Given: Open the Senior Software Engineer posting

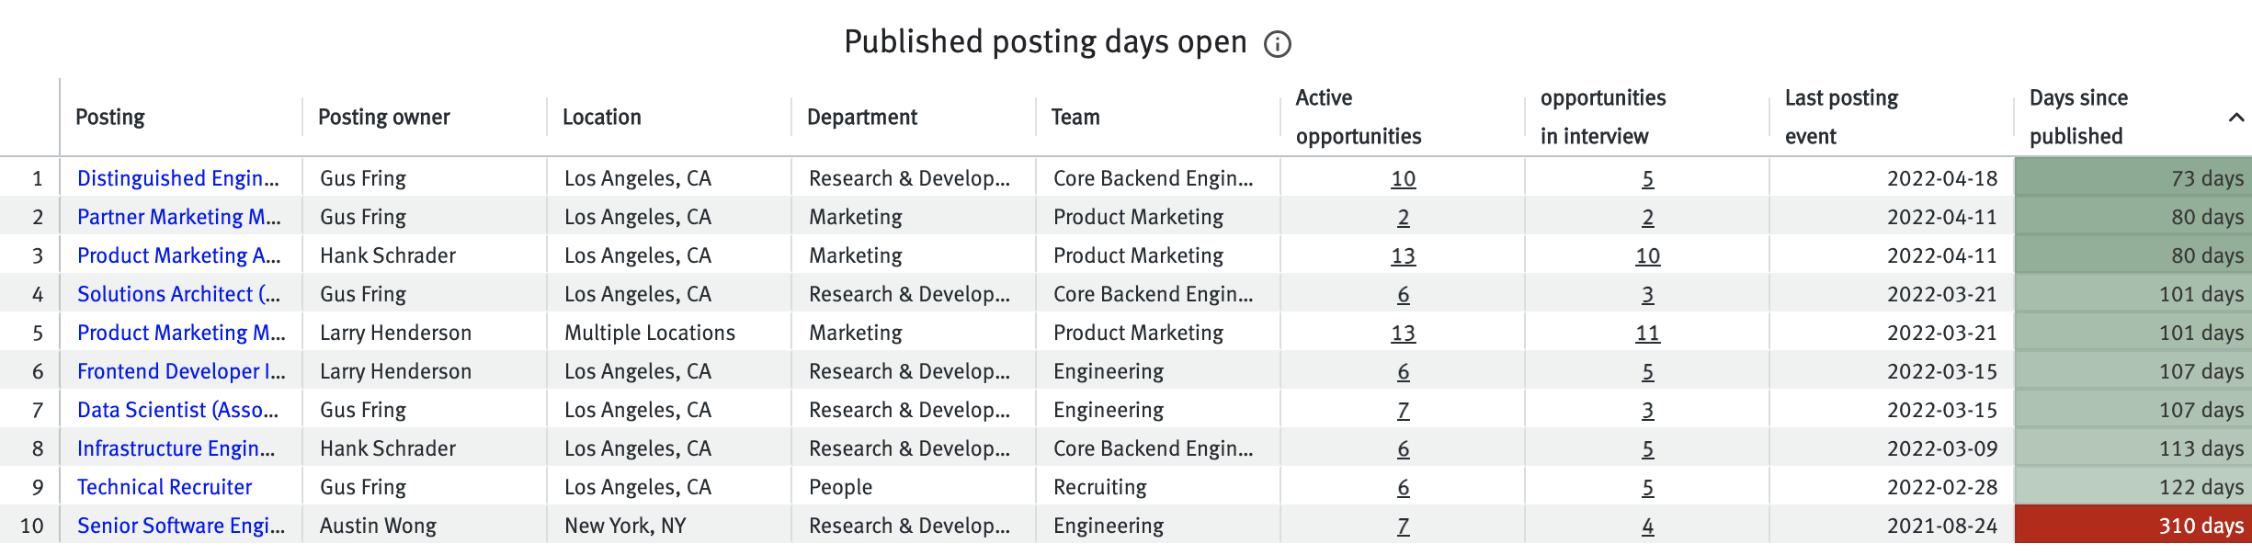Looking at the screenshot, I should click(182, 526).
